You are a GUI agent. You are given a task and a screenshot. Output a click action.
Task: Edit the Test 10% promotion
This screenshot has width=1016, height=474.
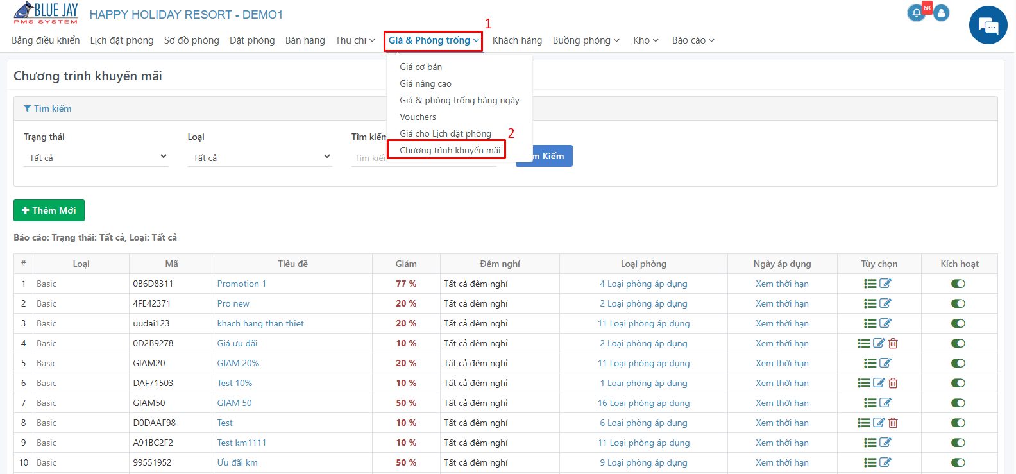pyautogui.click(x=879, y=383)
